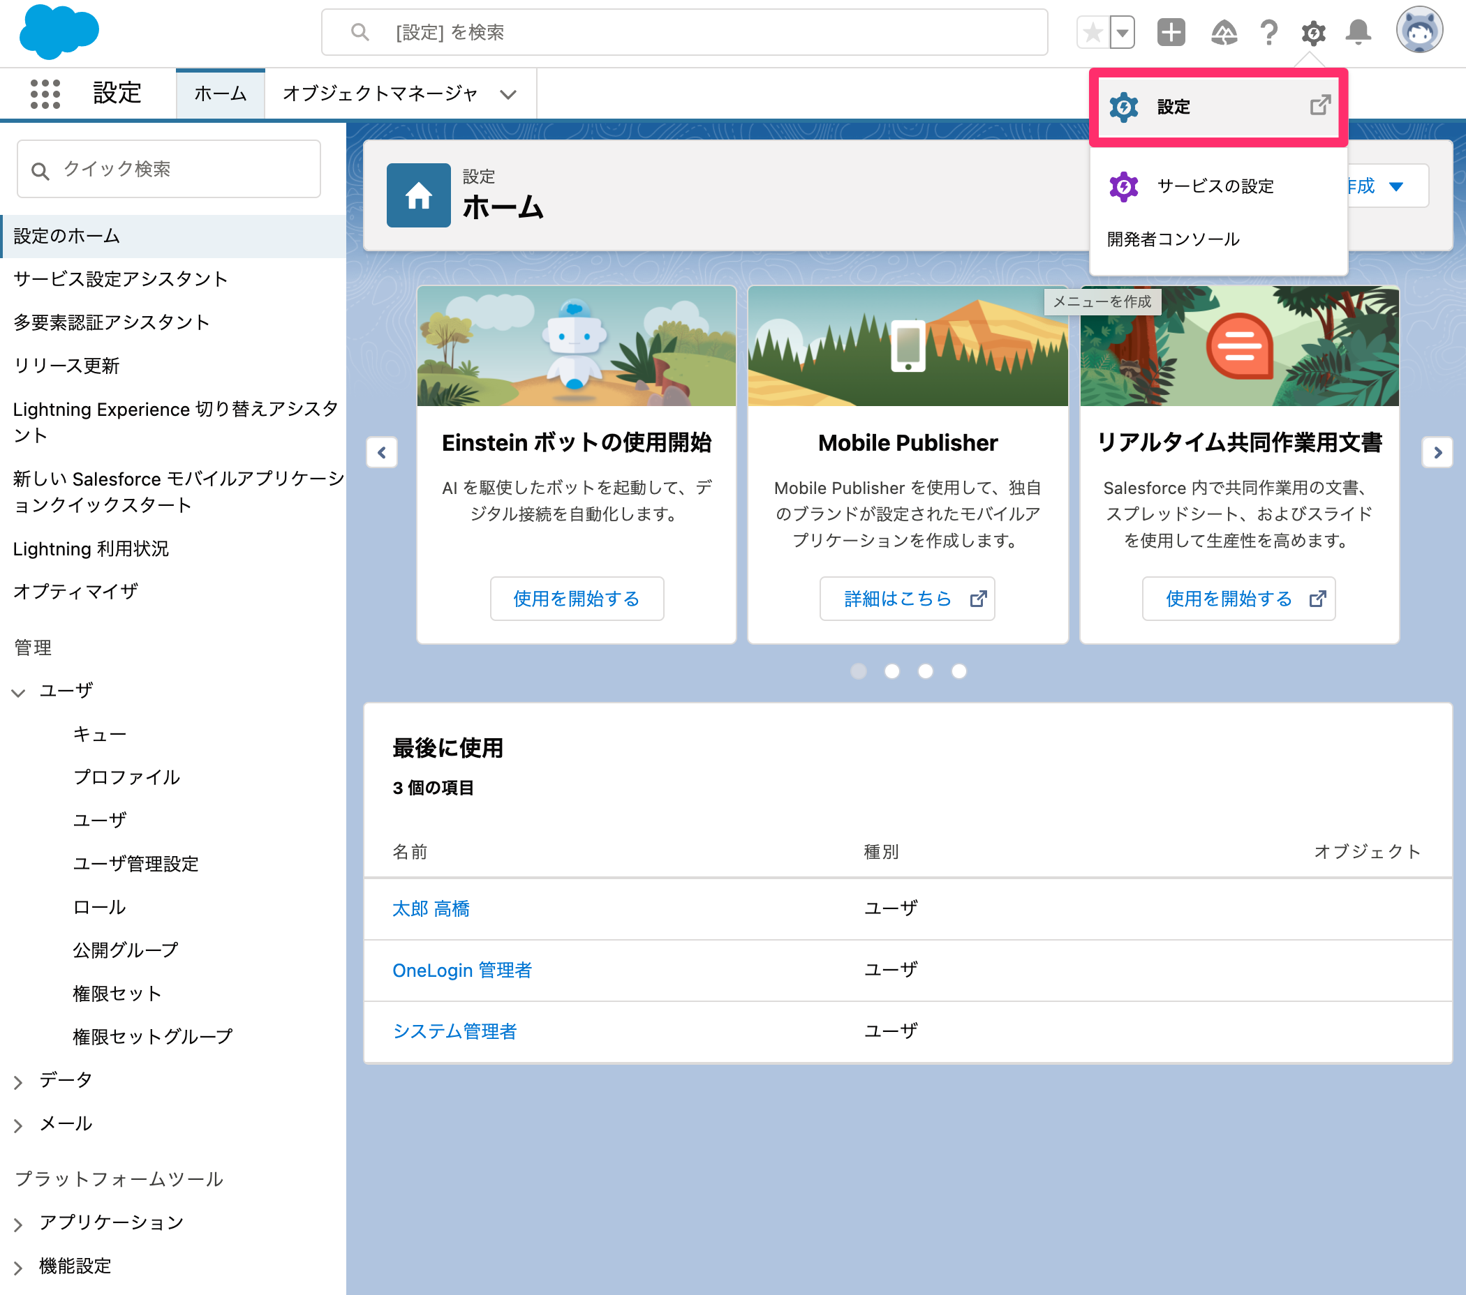Open 開発者コンソール from menu
This screenshot has height=1295, width=1466.
tap(1173, 239)
